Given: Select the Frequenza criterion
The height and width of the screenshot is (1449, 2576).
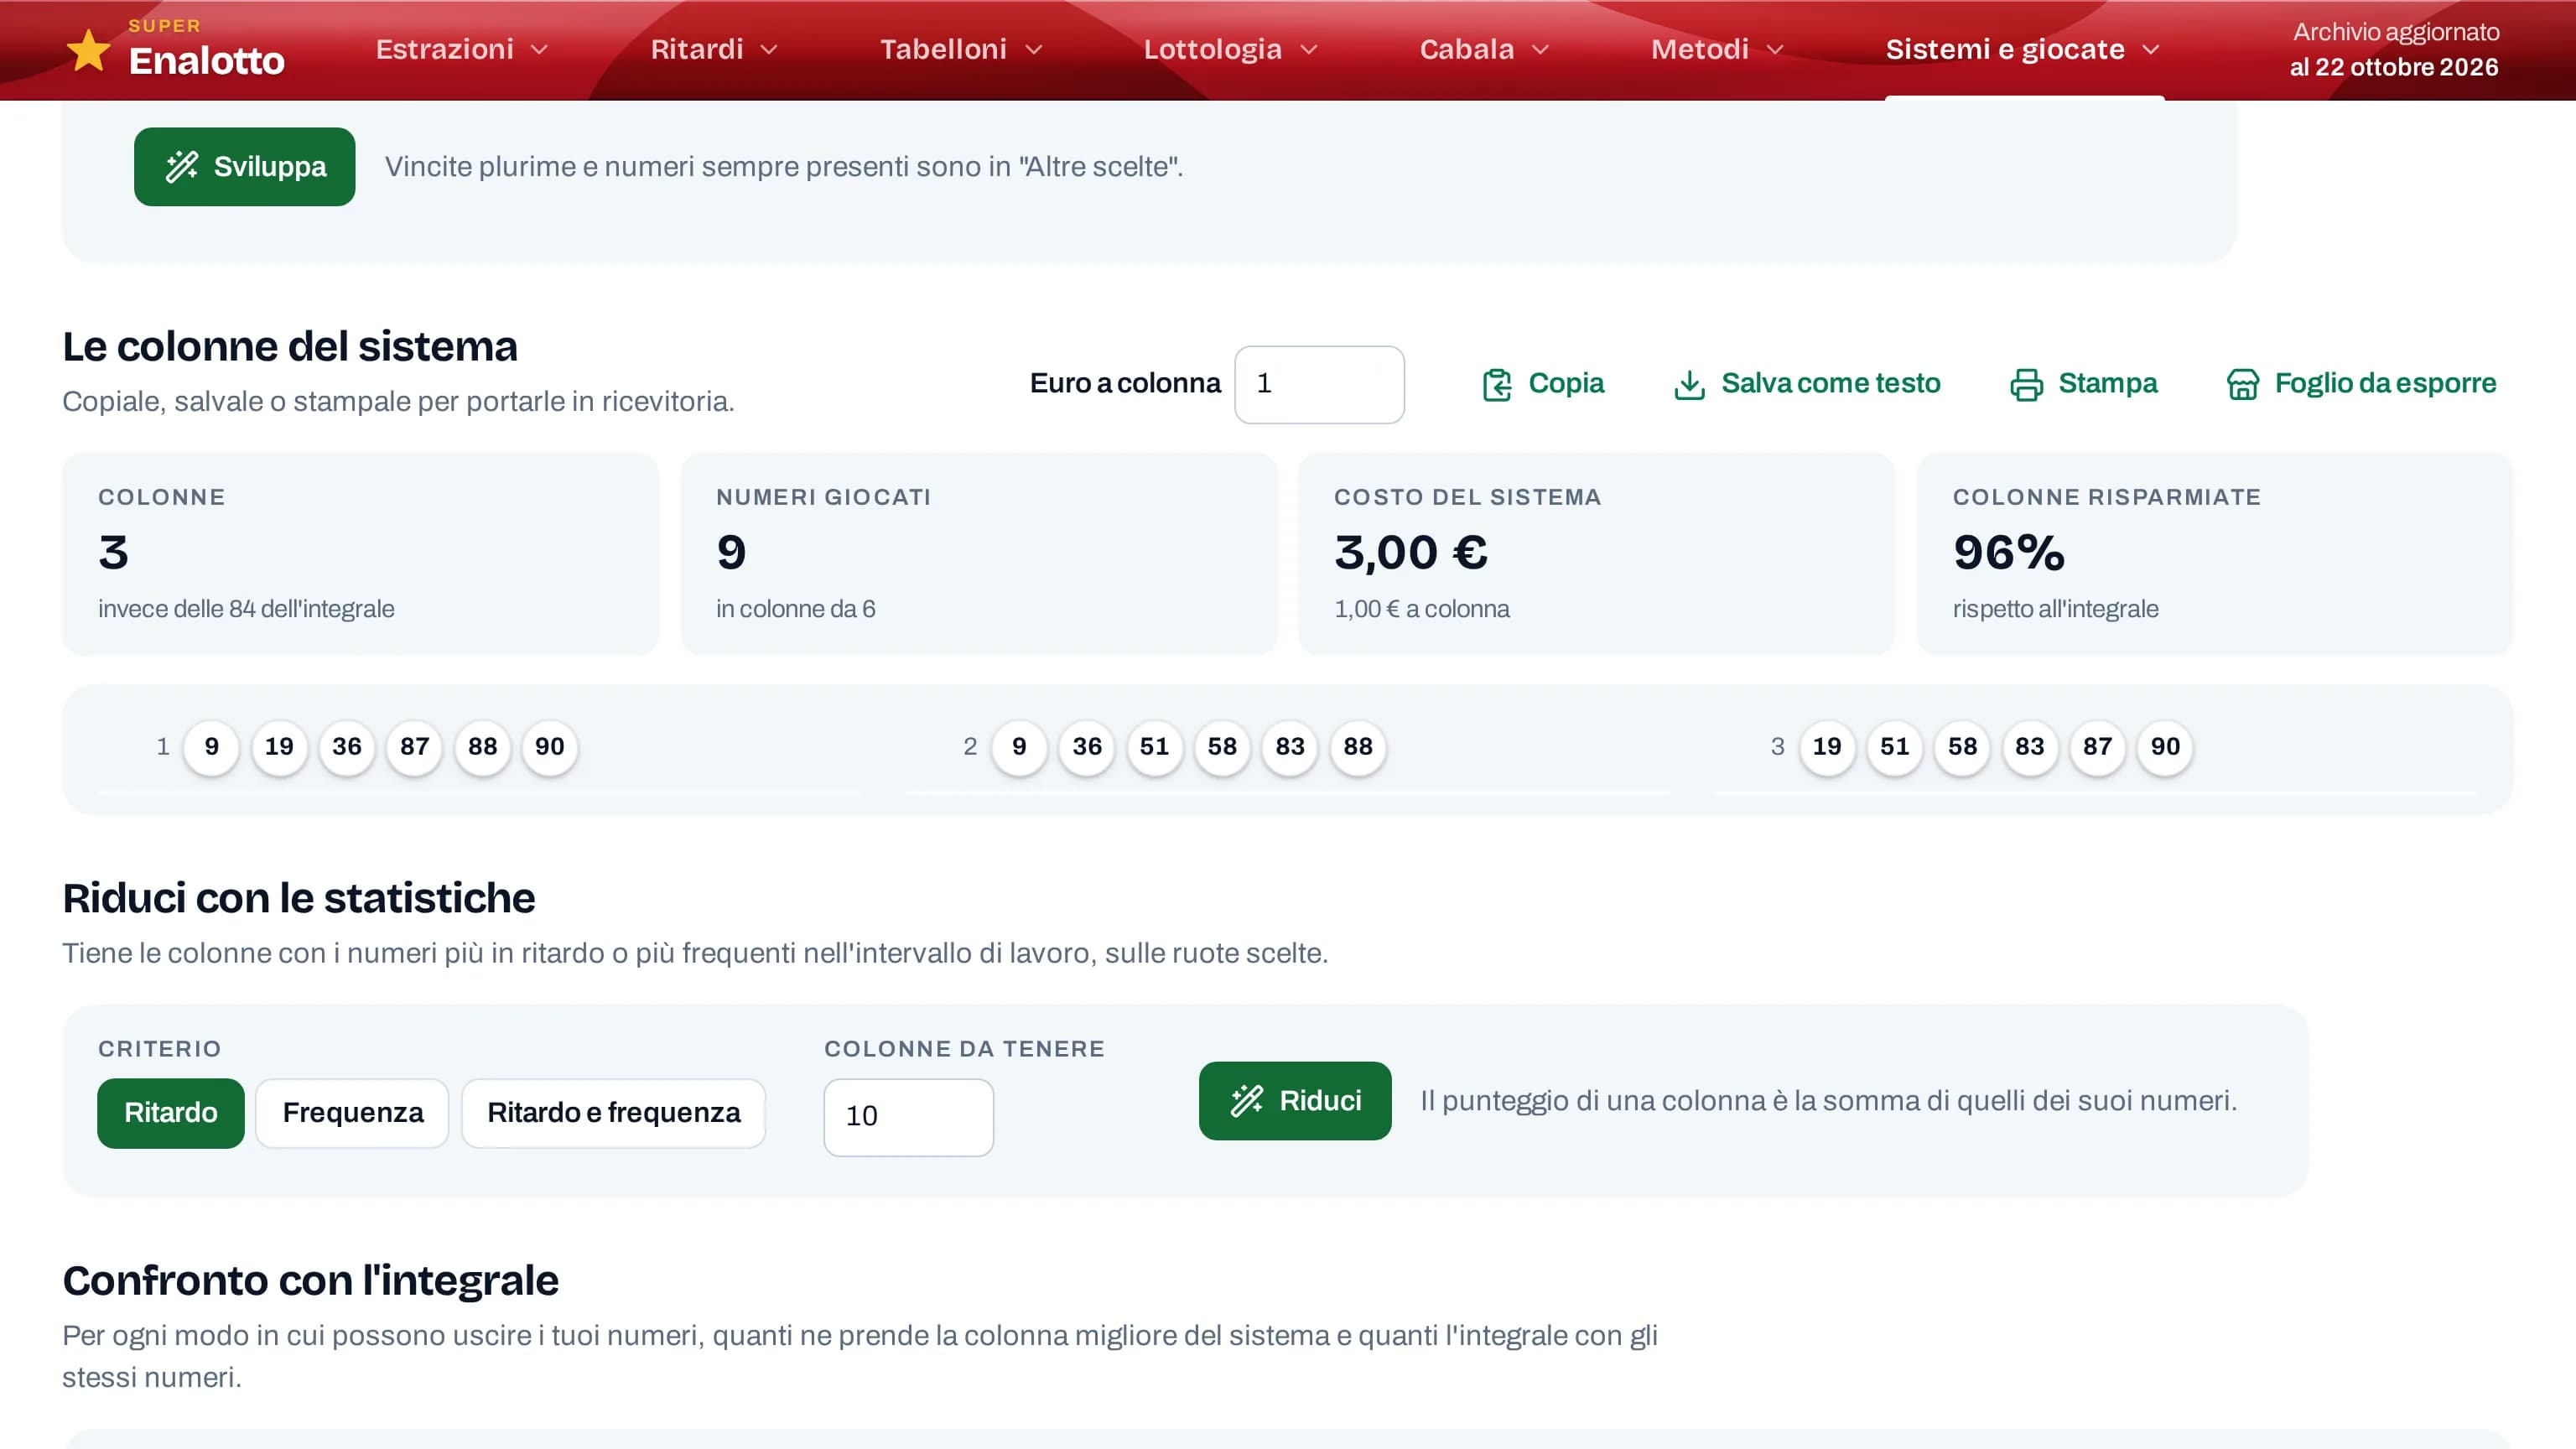Looking at the screenshot, I should click(352, 1113).
